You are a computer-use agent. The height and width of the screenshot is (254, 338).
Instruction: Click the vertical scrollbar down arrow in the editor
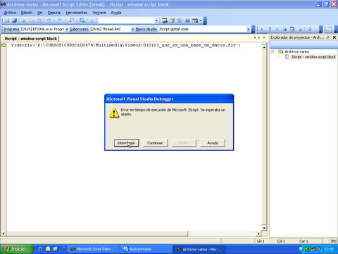click(x=264, y=228)
